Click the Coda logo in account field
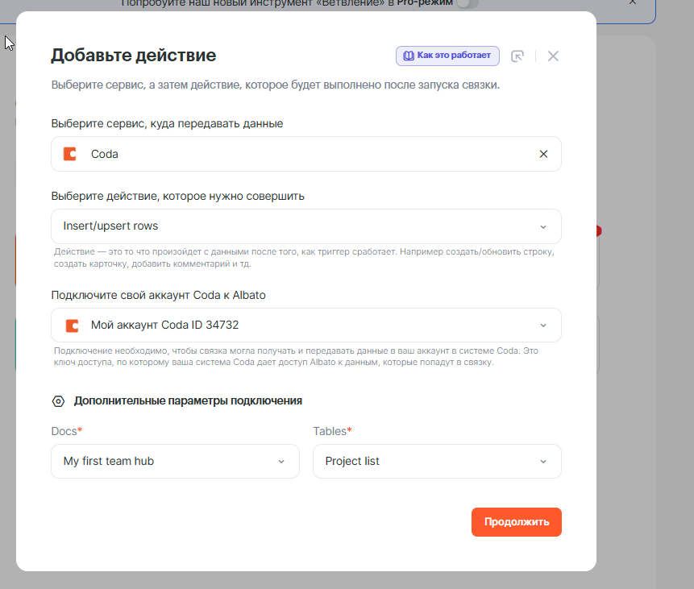Screen dimensions: 694x589 coord(70,326)
